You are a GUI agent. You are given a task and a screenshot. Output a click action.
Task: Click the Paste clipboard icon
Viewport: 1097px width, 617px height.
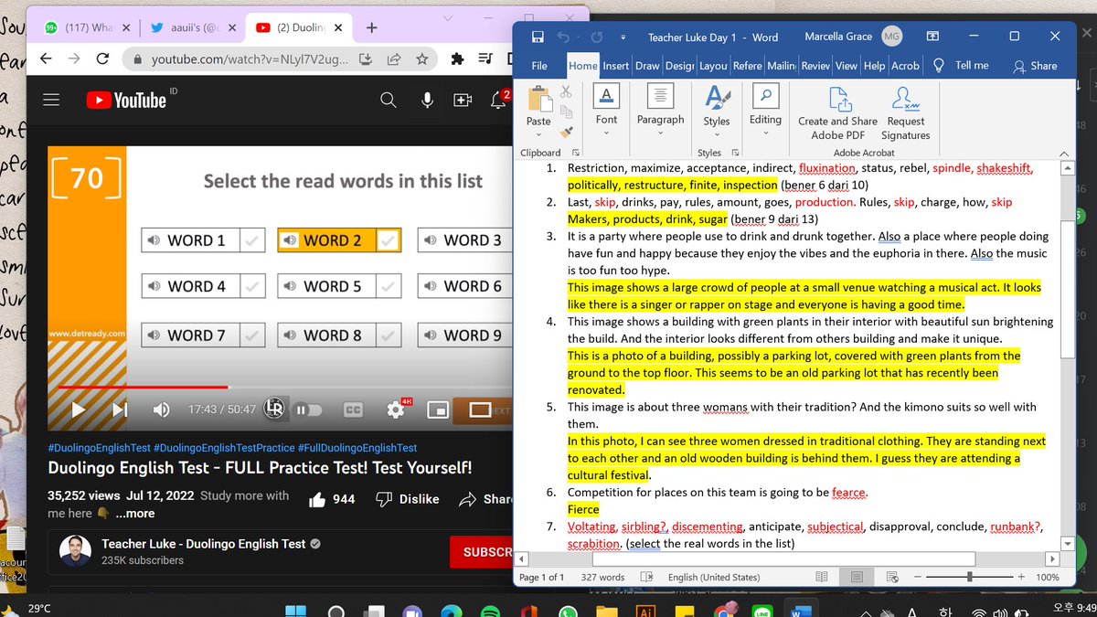coord(539,97)
